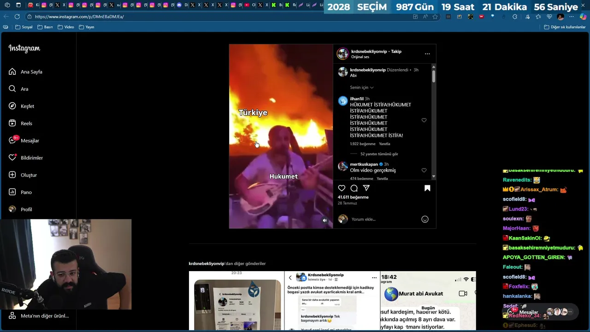Open the Sosyal bookmarks folder
Viewport: 590px width, 332px height.
tap(24, 27)
